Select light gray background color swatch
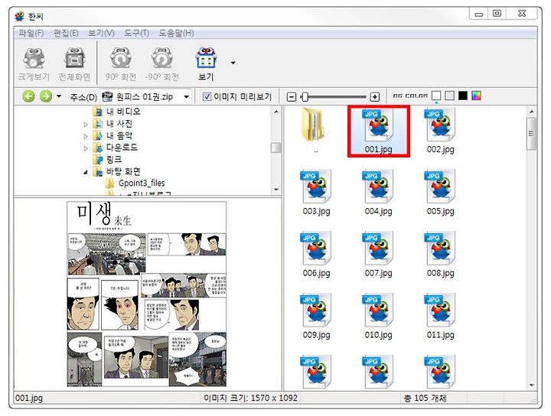 (449, 96)
